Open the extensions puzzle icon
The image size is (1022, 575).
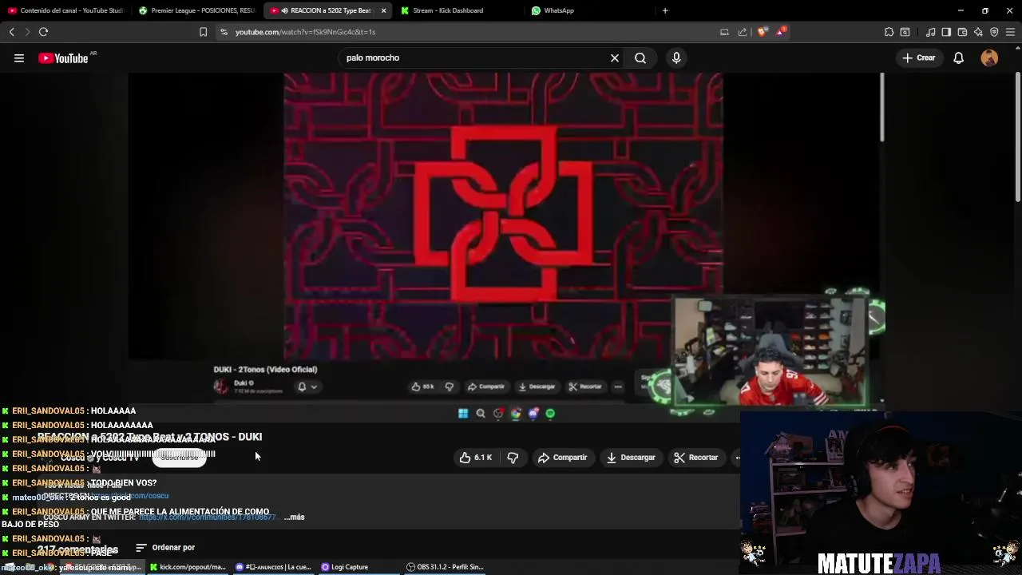pyautogui.click(x=889, y=32)
